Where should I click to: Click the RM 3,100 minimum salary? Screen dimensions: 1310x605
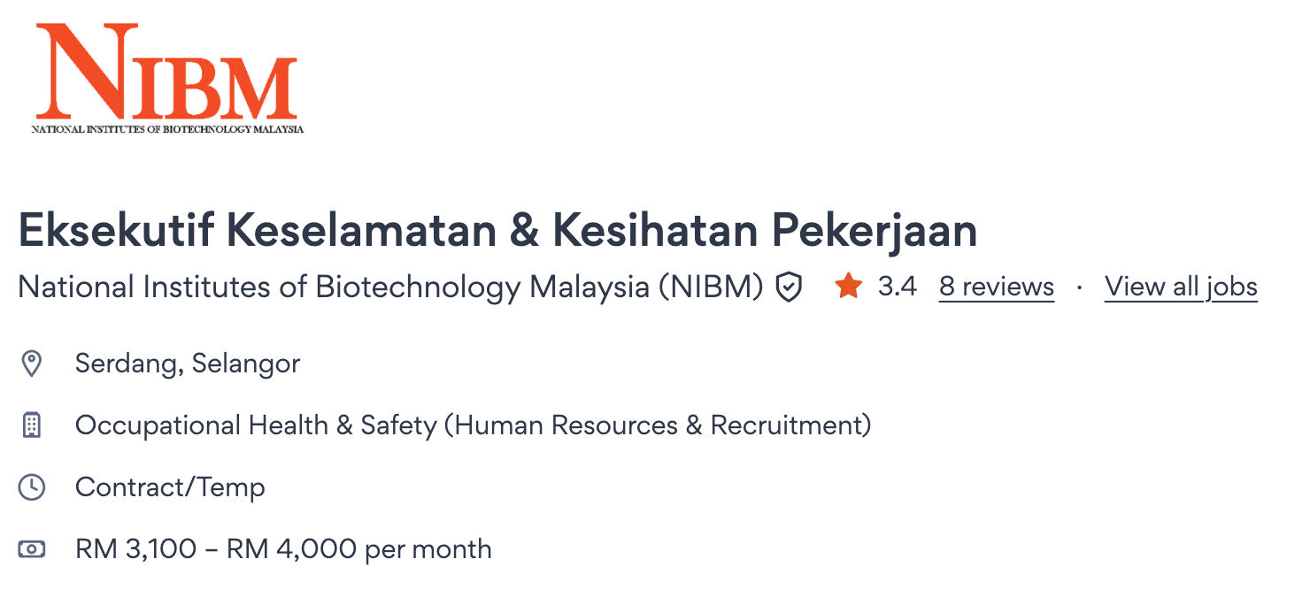click(135, 549)
